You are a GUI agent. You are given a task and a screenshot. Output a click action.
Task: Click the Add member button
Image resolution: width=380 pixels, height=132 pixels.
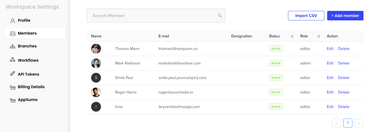[345, 16]
